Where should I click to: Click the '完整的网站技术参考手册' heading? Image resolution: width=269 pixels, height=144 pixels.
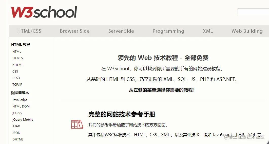pyautogui.click(x=122, y=114)
